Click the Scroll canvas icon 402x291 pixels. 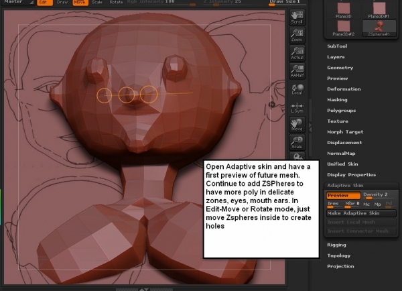coord(297,17)
